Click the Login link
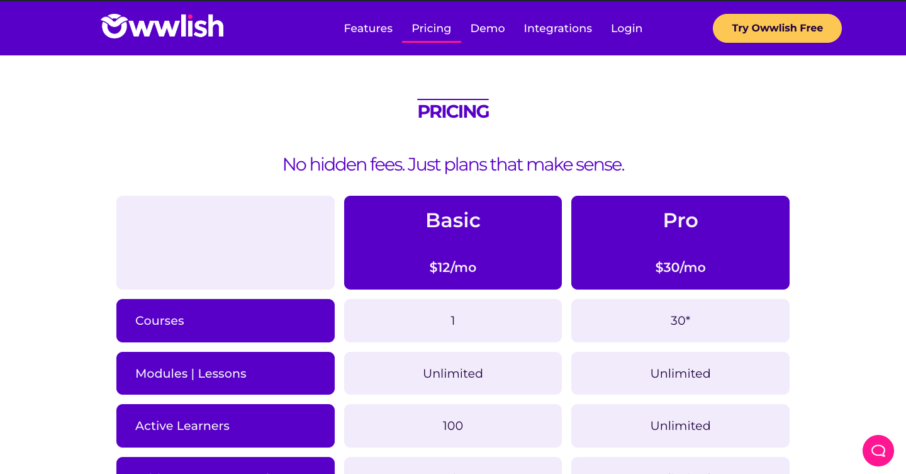This screenshot has width=906, height=474. (627, 28)
